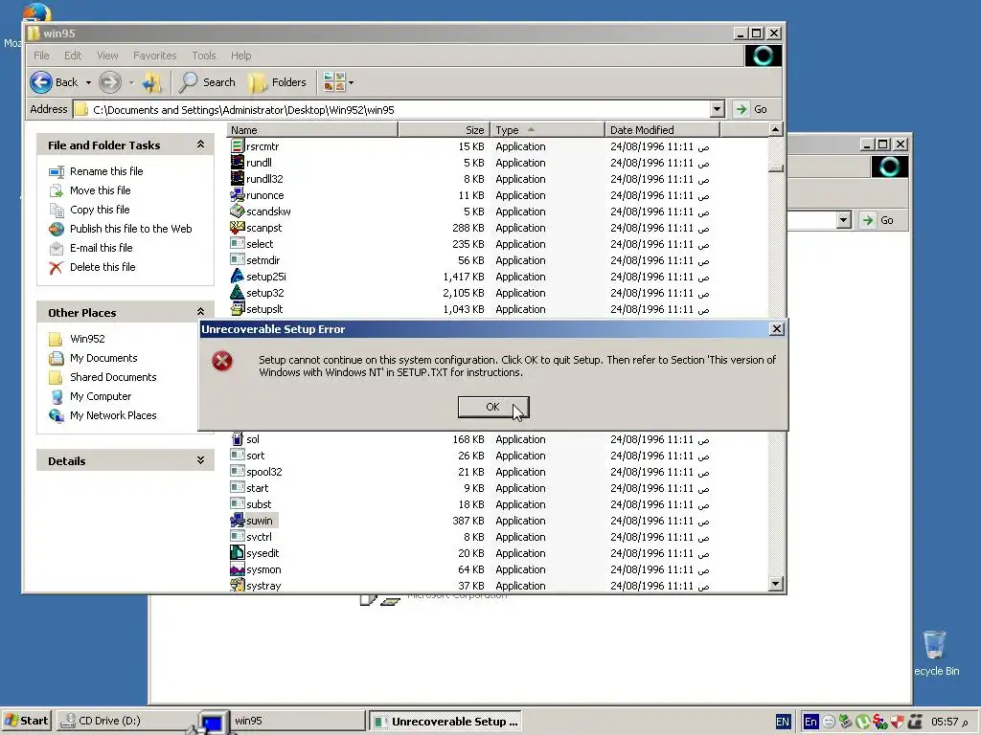This screenshot has width=981, height=735.
Task: Select the spool32 file icon
Action: [x=238, y=472]
